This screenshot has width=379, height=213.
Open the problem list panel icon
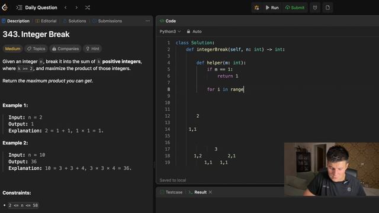click(x=19, y=8)
